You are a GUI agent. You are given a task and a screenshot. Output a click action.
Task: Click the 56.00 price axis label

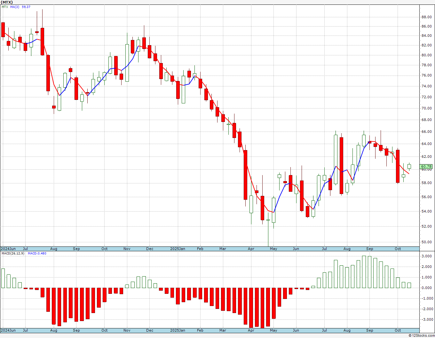click(x=426, y=197)
